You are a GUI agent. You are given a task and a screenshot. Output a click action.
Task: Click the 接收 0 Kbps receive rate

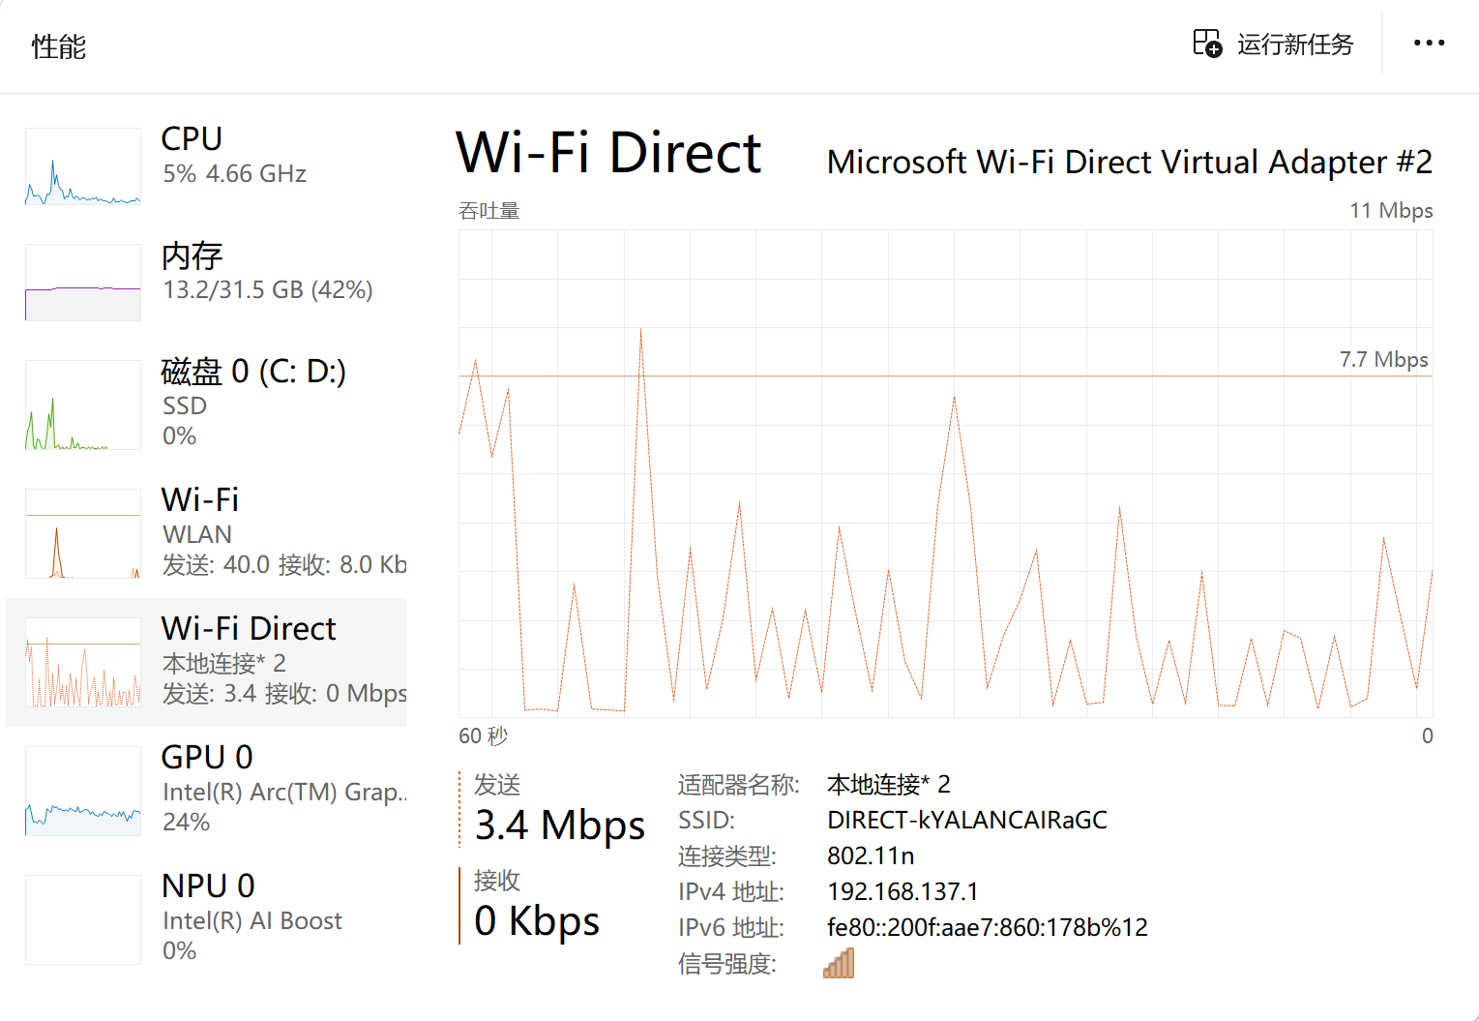(537, 905)
